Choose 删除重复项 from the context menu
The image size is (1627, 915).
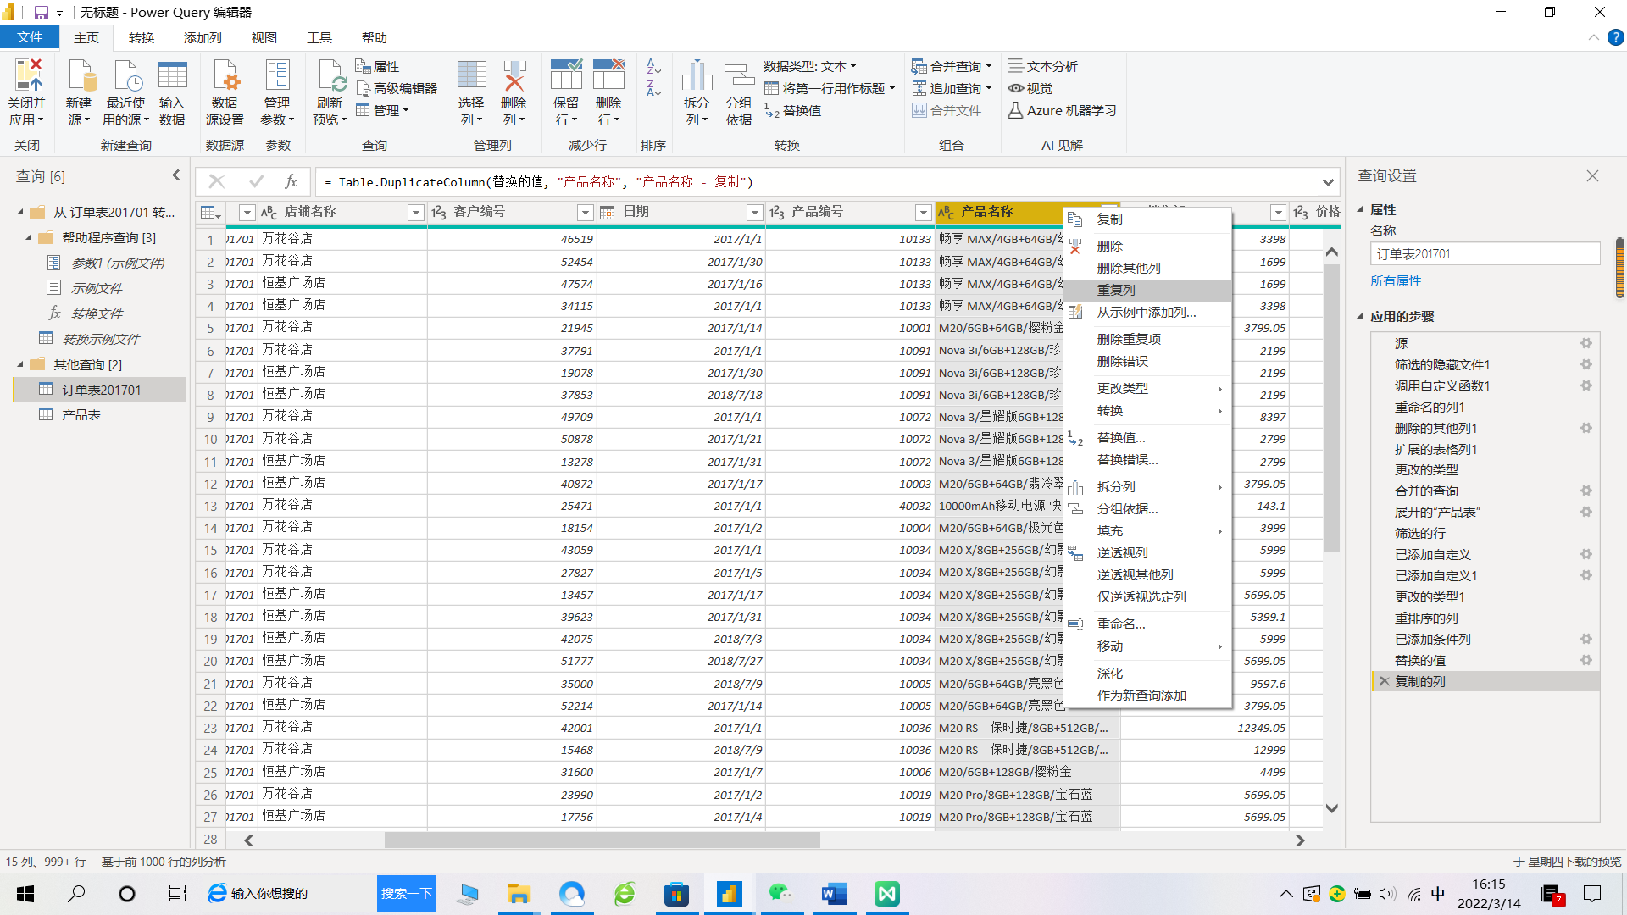[1129, 339]
